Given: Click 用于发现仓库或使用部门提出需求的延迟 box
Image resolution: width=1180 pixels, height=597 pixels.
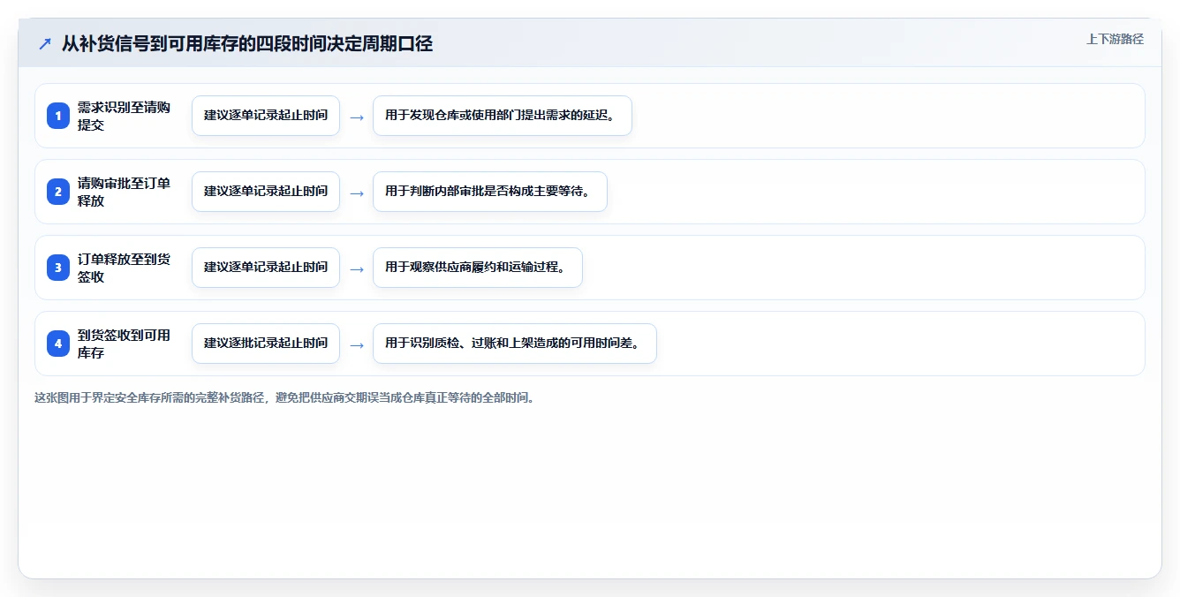Looking at the screenshot, I should 503,116.
